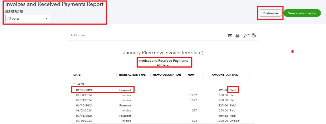Screen dimensions: 326x124
Task: Click the TRANSACTION TYPE column header
Action: point(132,75)
